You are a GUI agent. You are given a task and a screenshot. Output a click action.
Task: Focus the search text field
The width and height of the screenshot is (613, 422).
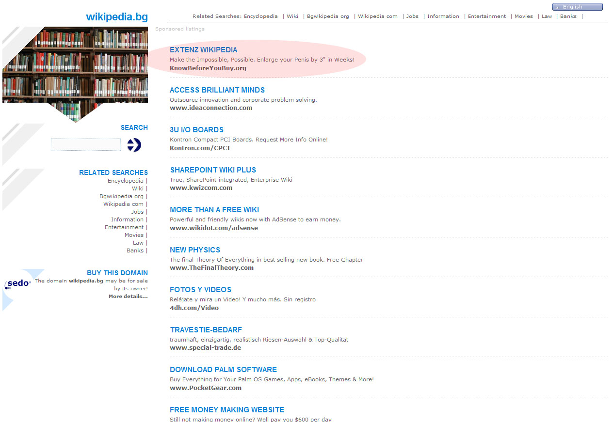(x=86, y=145)
